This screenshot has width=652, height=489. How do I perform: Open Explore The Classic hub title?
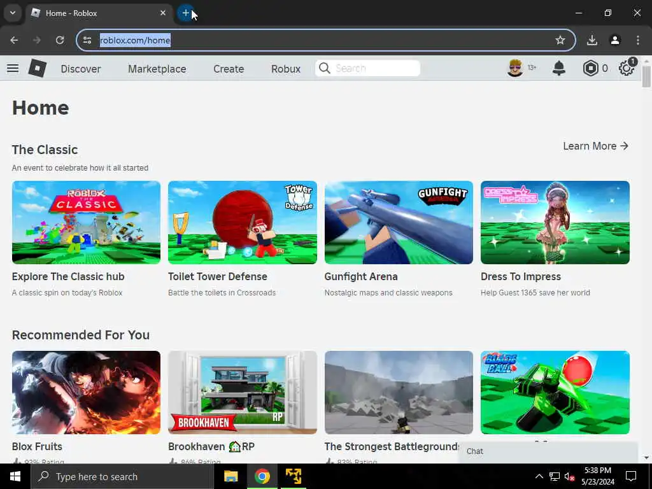point(68,276)
